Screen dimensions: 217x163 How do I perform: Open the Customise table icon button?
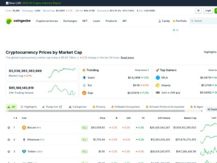(x=212, y=109)
